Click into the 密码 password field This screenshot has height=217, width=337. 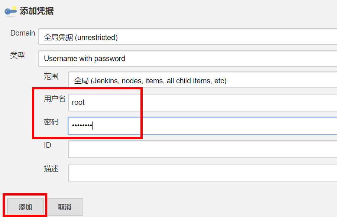tap(202, 126)
